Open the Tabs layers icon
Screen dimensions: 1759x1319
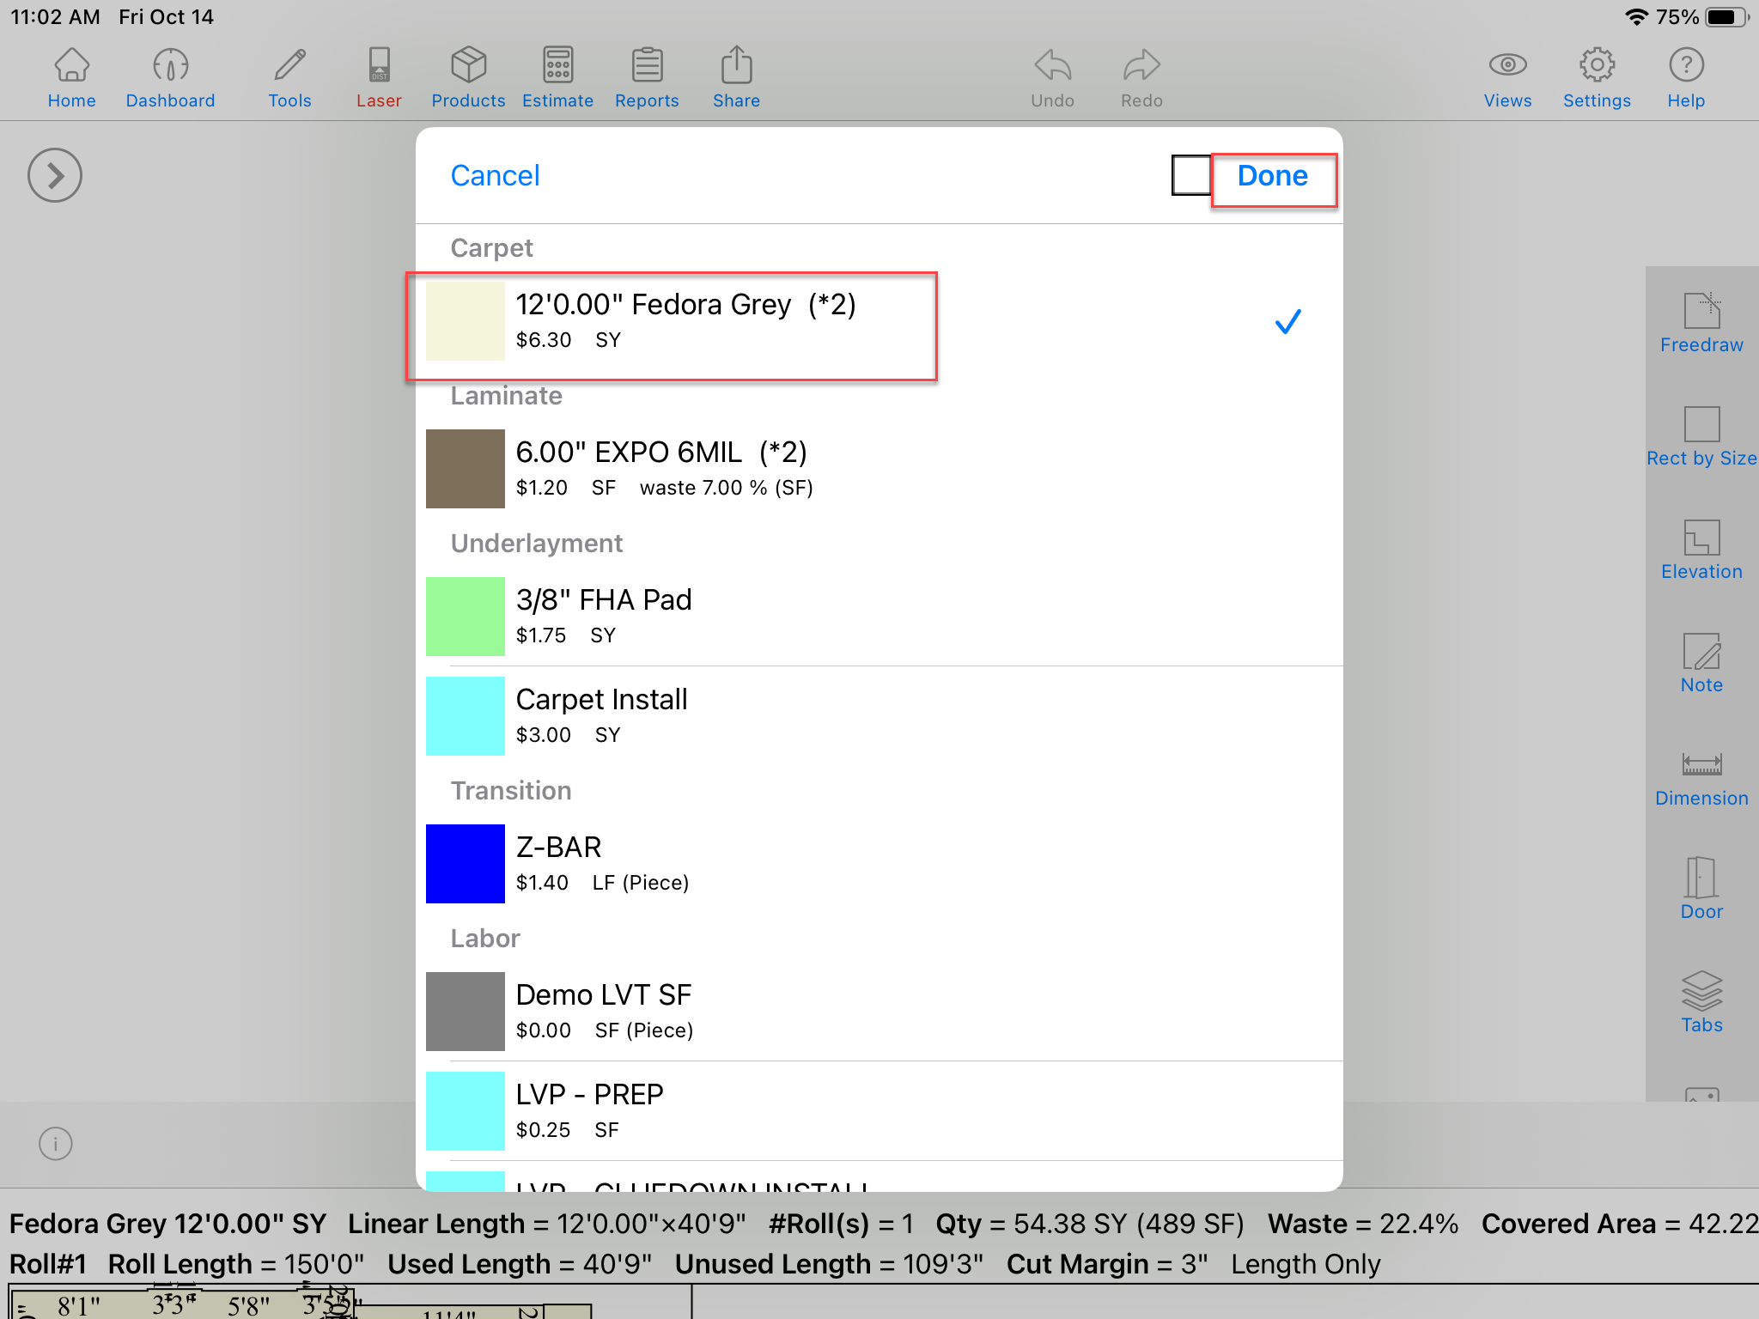[1701, 1001]
